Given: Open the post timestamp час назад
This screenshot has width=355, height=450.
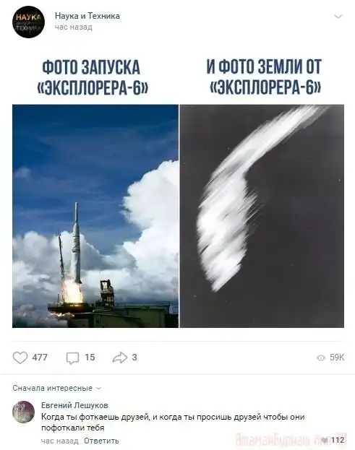Looking at the screenshot, I should 74,27.
